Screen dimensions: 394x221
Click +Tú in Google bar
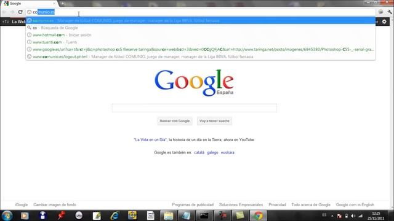[6, 22]
